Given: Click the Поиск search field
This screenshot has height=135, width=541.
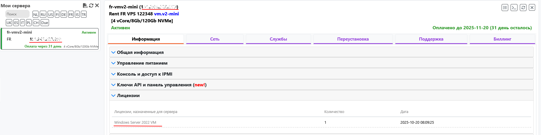Looking at the screenshot, I should pos(17,14).
